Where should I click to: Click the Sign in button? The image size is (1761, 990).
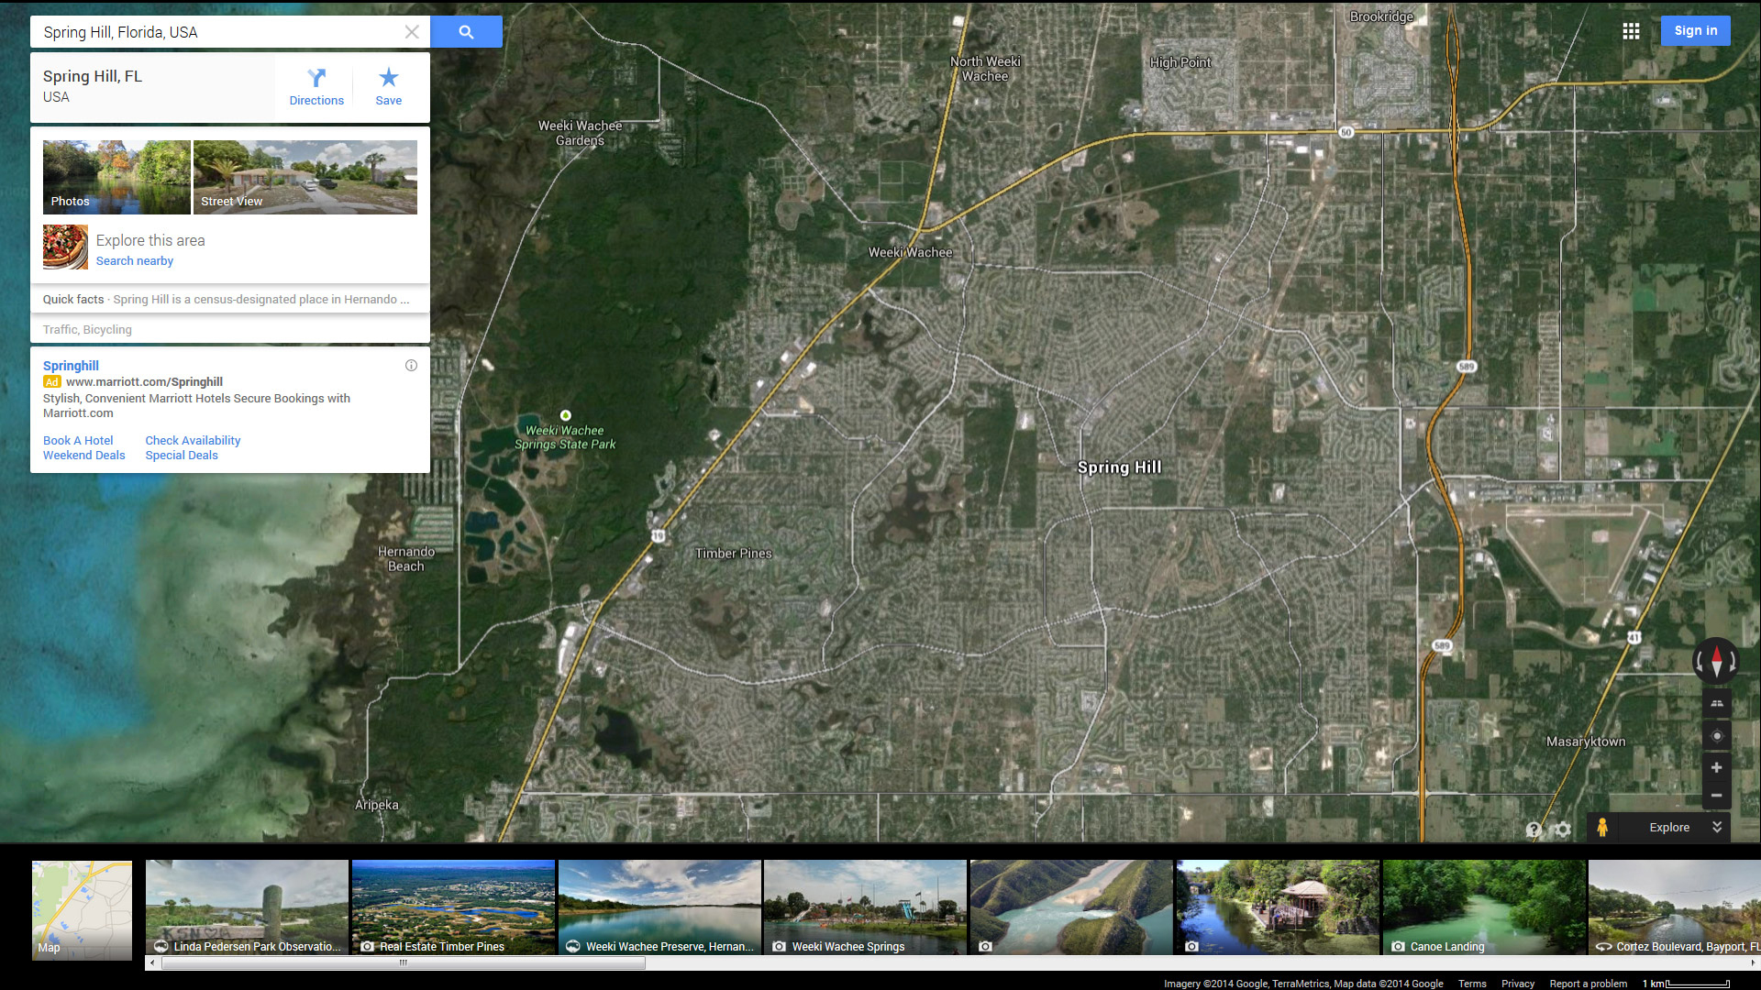(x=1695, y=30)
